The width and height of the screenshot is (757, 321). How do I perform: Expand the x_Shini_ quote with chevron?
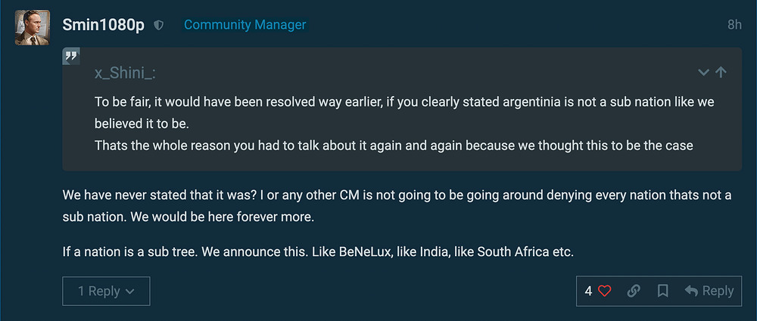coord(703,73)
